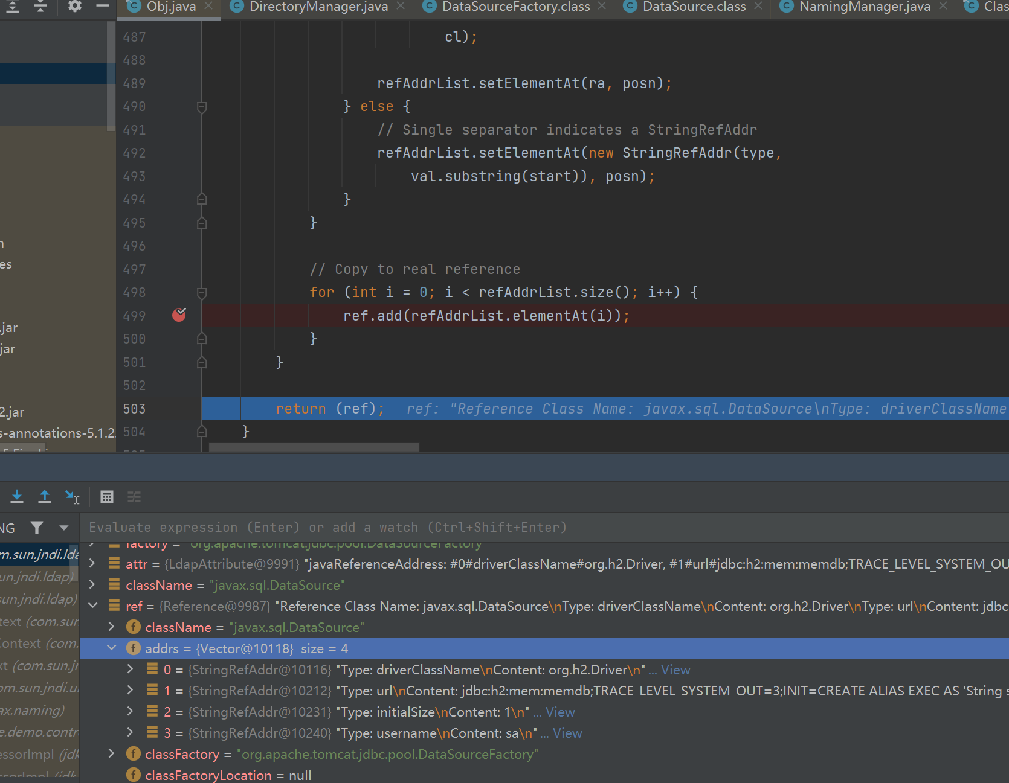Expand the attr variable node
1009x783 pixels.
[92, 564]
